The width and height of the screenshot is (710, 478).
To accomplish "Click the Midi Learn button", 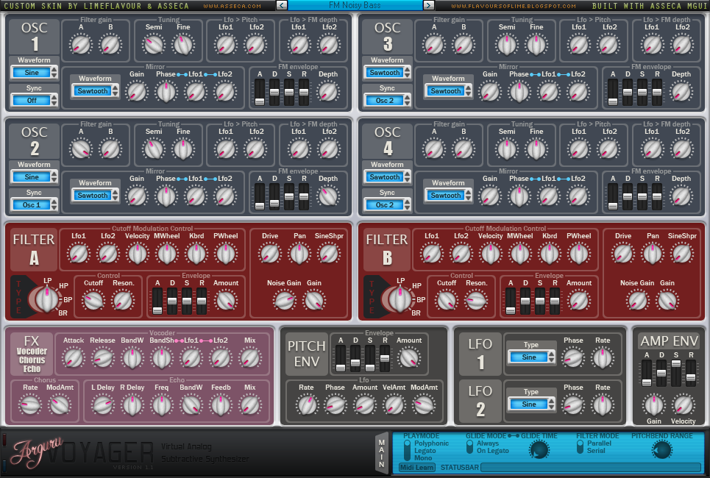I will (416, 467).
